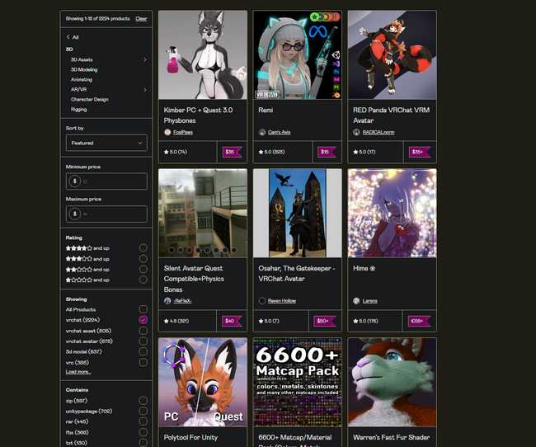The image size is (536, 447).
Task: Select the 1 star and up rating
Action: (143, 280)
